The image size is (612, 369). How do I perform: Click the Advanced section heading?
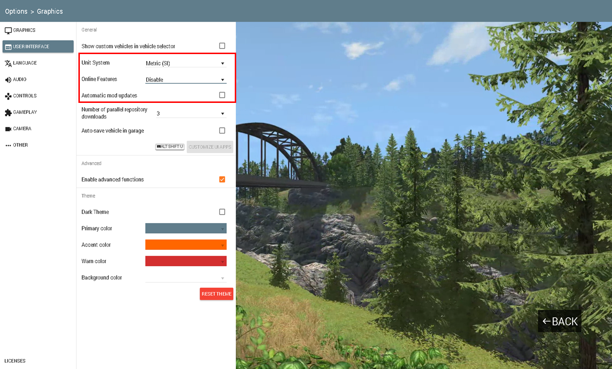point(91,163)
